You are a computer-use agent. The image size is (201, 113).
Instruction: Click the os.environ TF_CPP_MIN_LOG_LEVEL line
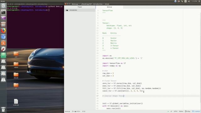(x=122, y=58)
